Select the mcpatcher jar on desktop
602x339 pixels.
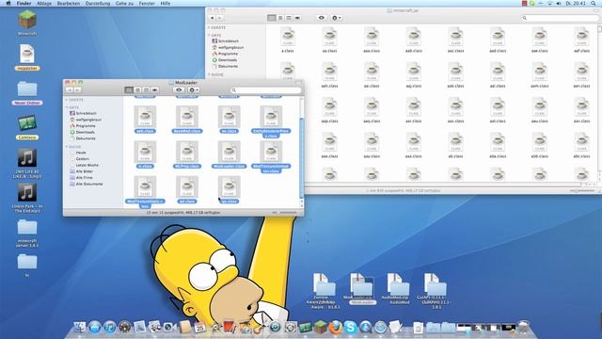click(x=27, y=54)
